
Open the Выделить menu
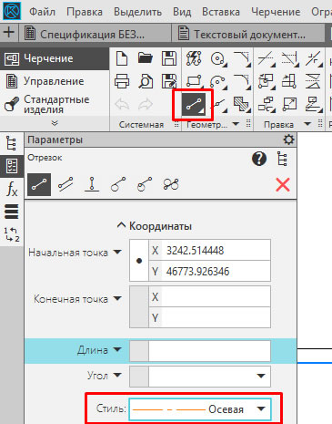click(137, 12)
